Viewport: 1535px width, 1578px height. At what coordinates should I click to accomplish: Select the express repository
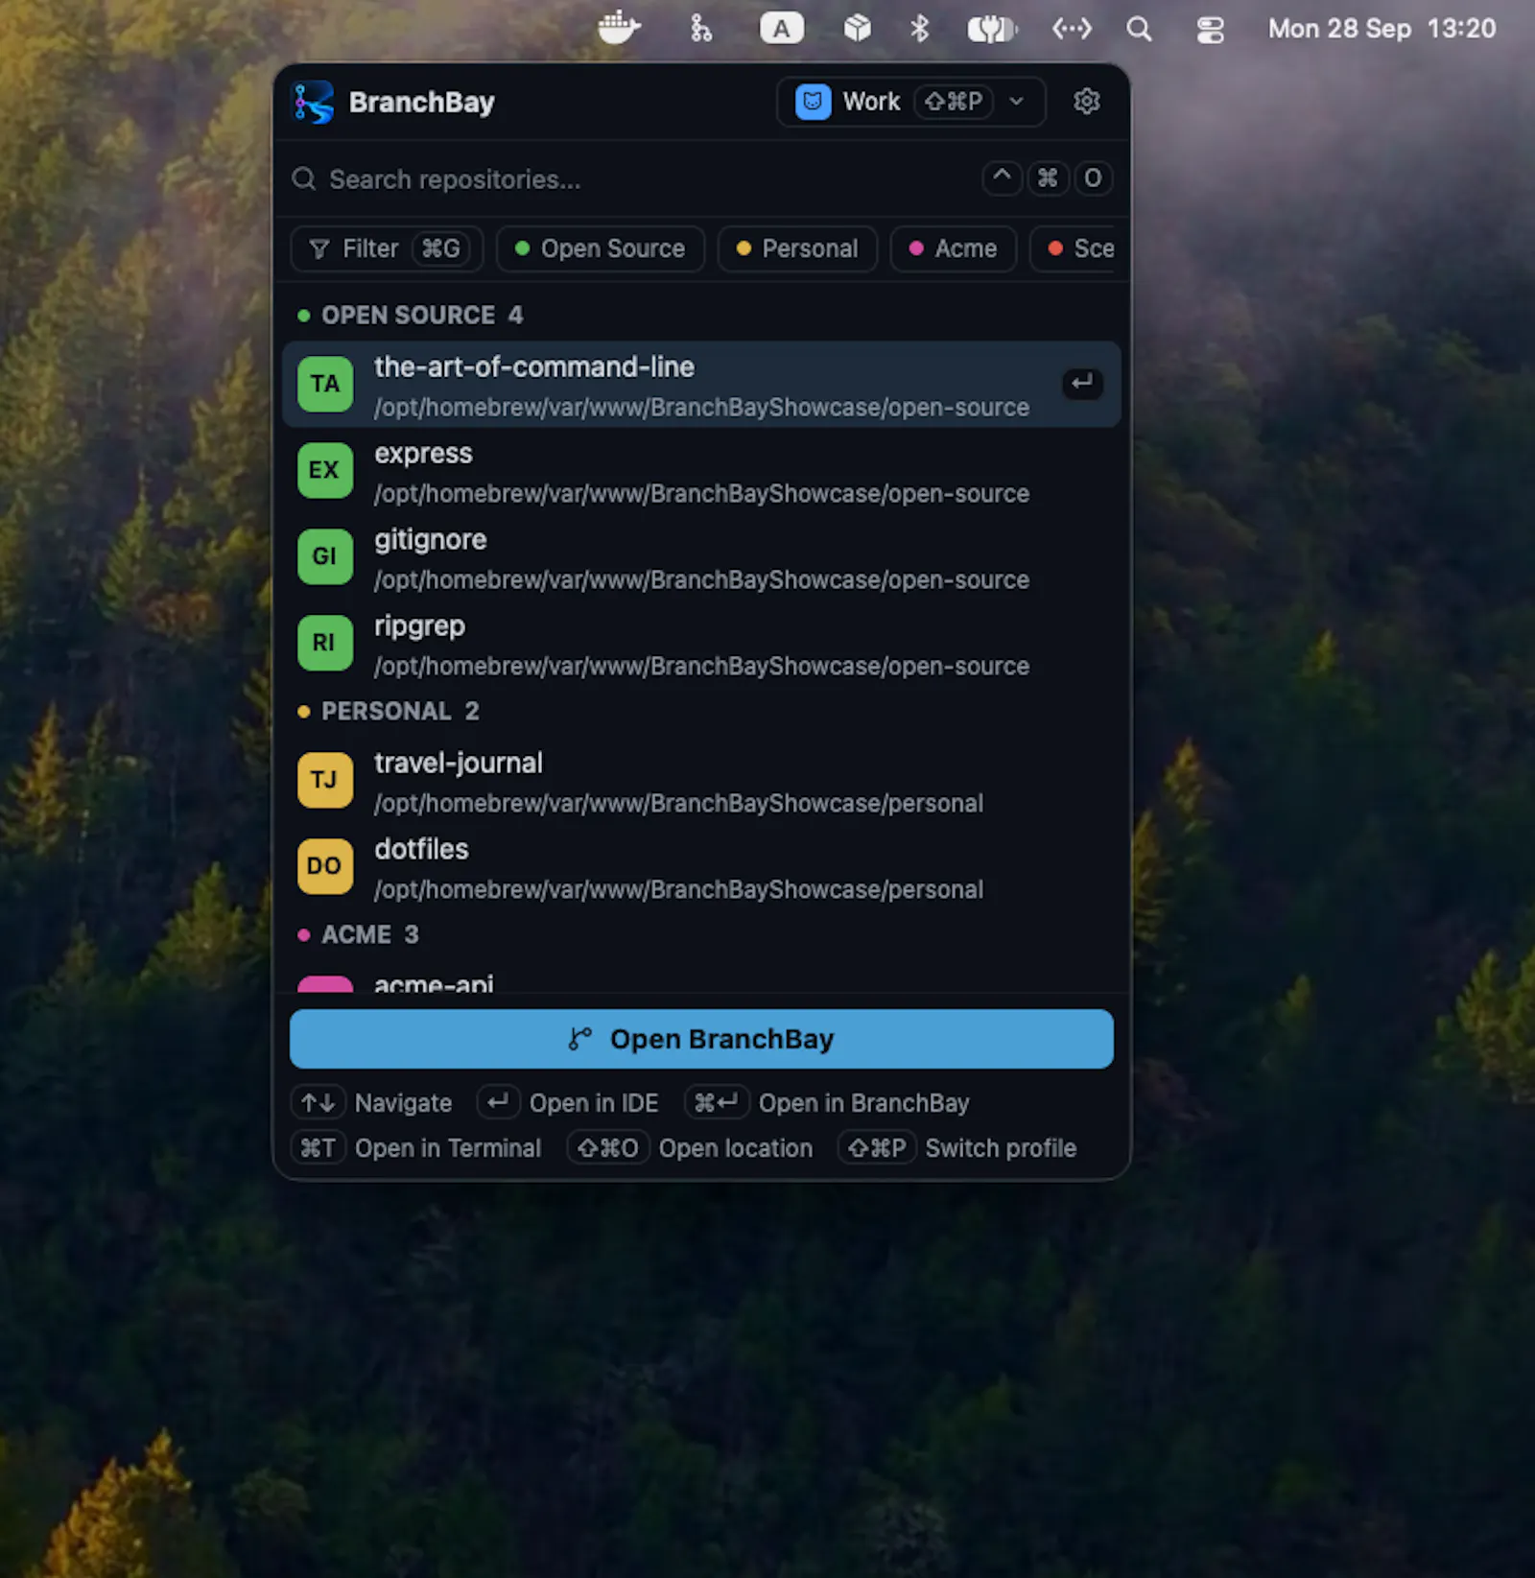pos(701,471)
